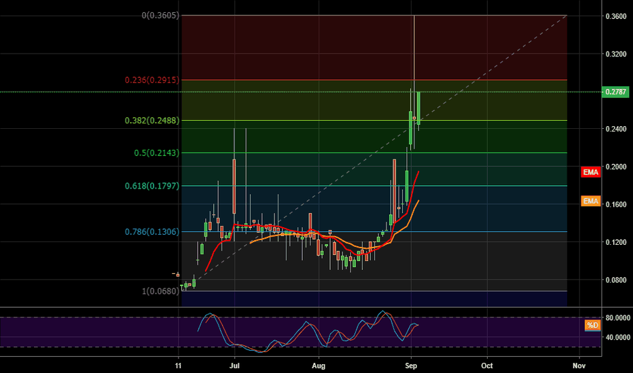Click the 0.2000 price axis value

coord(616,167)
